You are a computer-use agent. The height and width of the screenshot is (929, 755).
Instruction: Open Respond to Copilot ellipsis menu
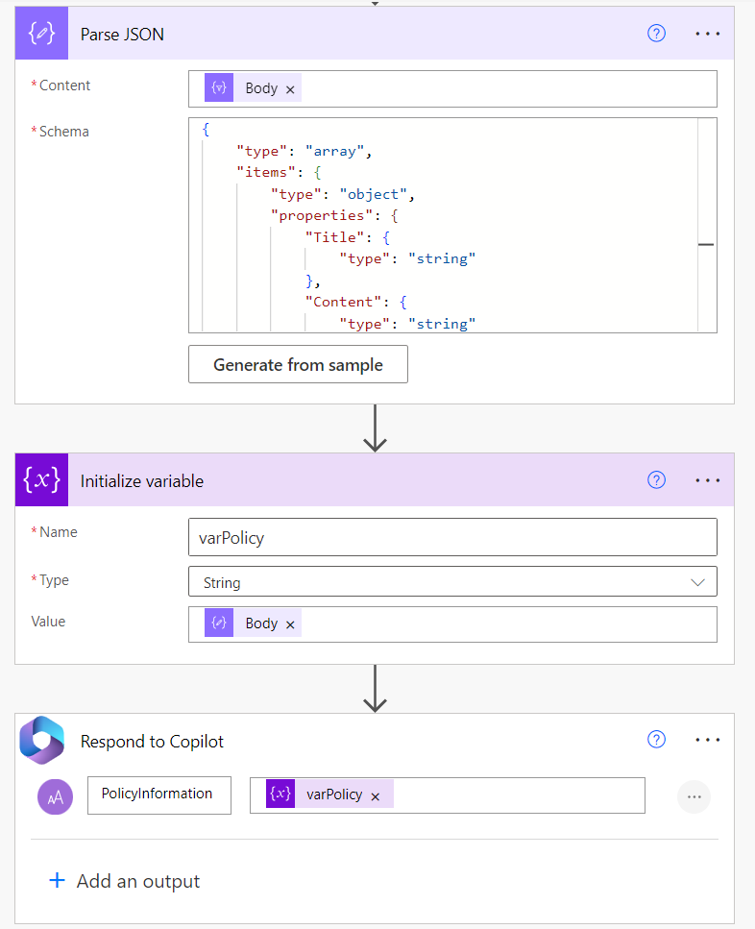click(x=707, y=740)
